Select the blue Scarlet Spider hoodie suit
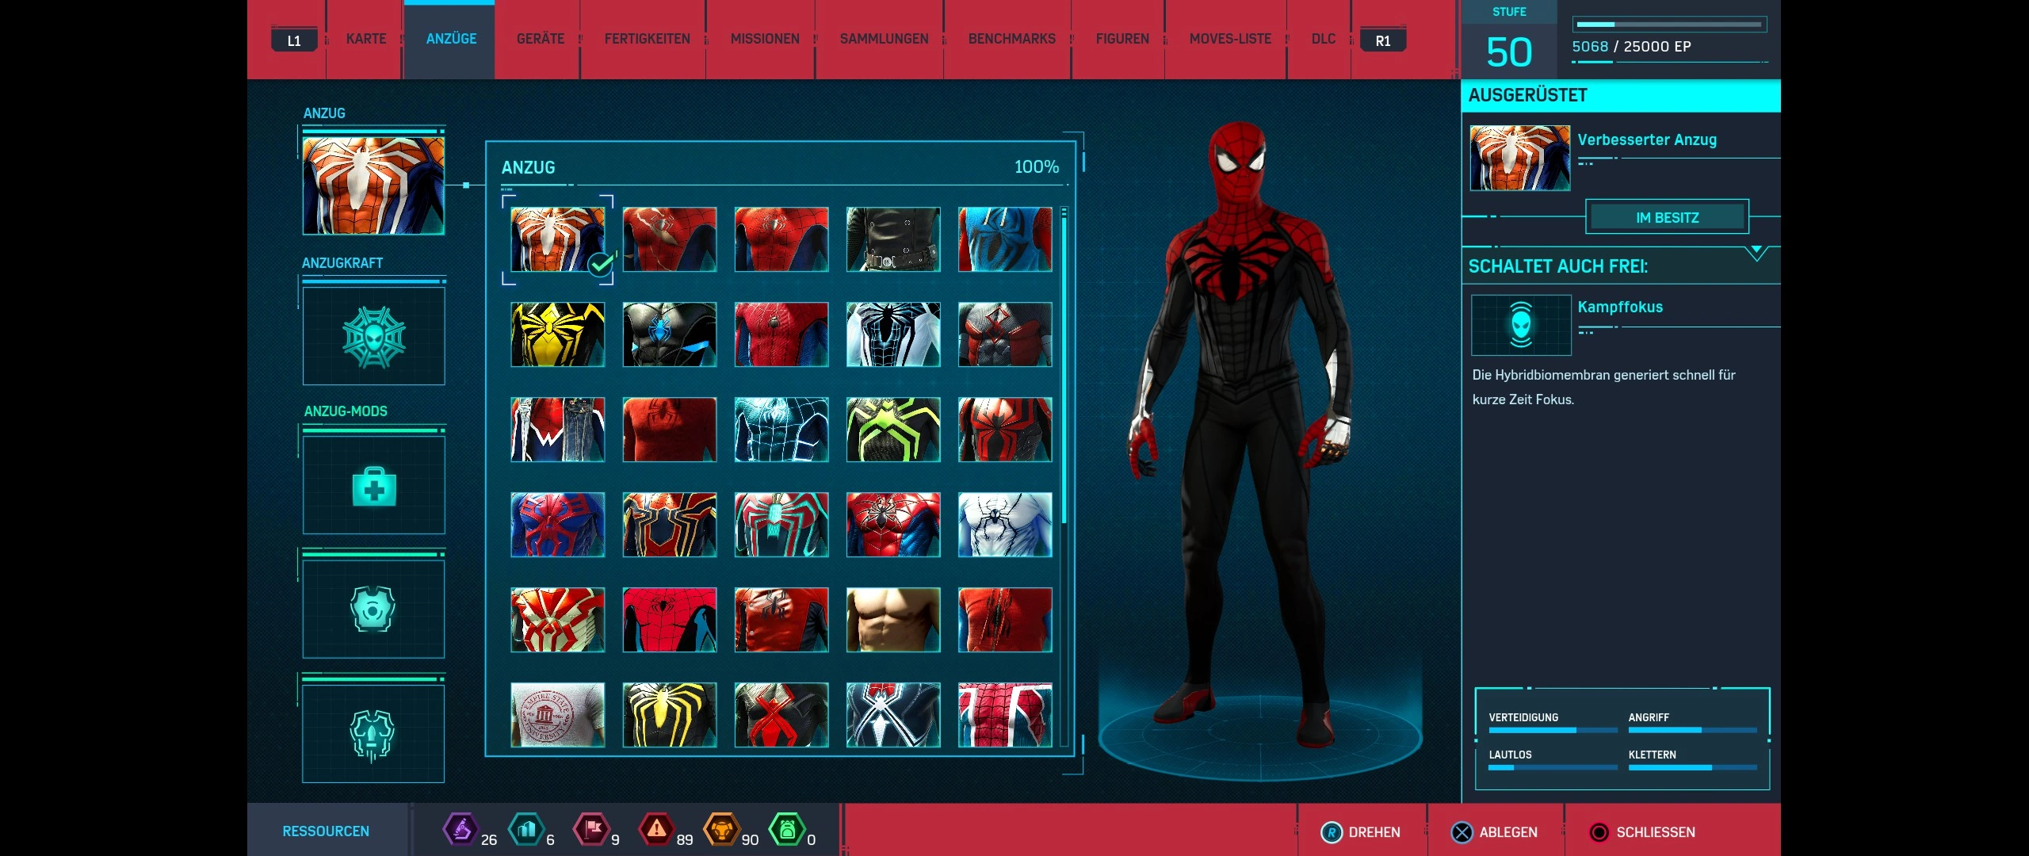The height and width of the screenshot is (856, 2029). (1005, 239)
